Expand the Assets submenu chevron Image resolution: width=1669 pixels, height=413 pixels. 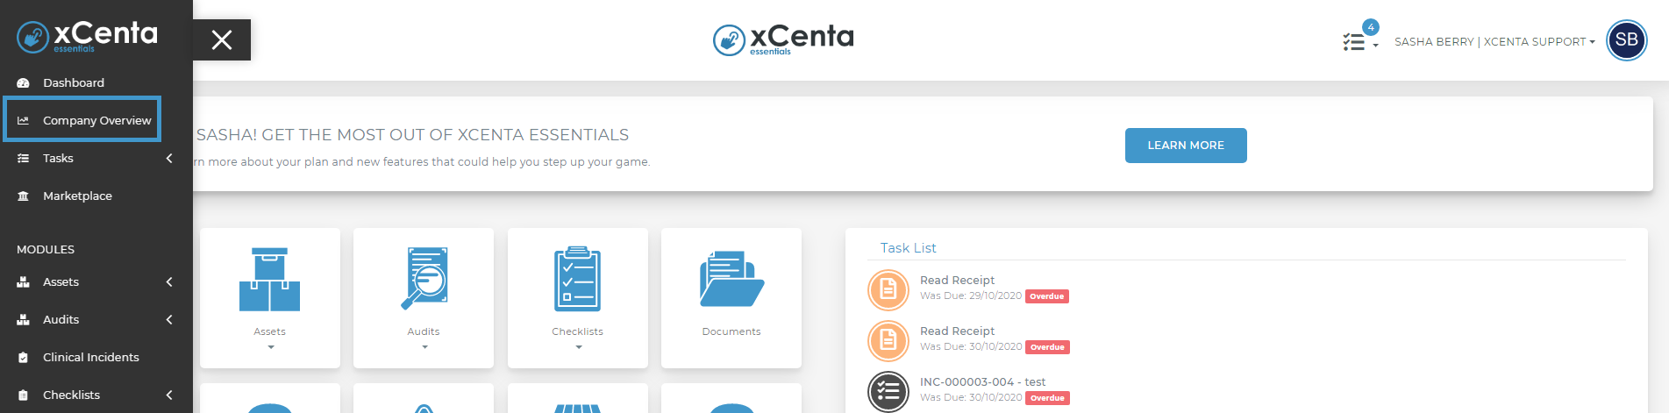point(169,281)
